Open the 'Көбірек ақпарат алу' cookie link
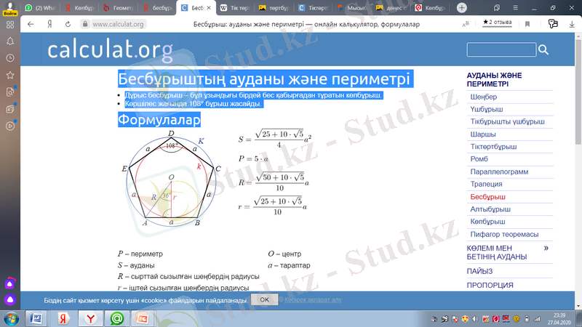 point(313,299)
